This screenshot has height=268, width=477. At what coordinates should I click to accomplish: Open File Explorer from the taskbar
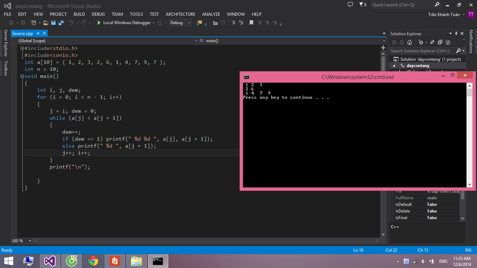point(136,261)
